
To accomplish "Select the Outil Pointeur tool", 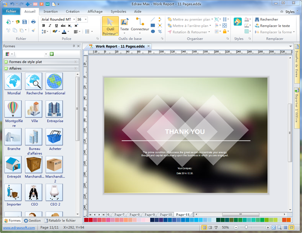I will [110, 26].
